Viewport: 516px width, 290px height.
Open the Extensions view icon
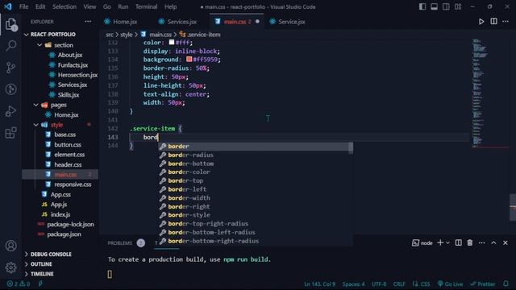pos(10,133)
